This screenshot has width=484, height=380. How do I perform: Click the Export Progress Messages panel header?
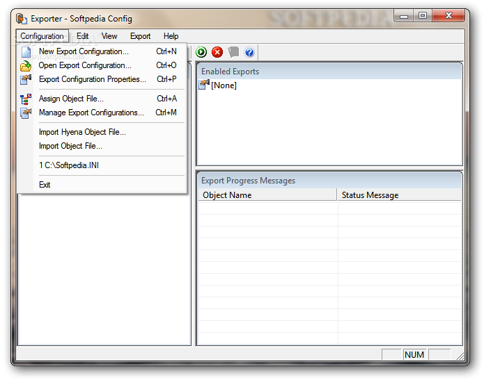(x=329, y=181)
